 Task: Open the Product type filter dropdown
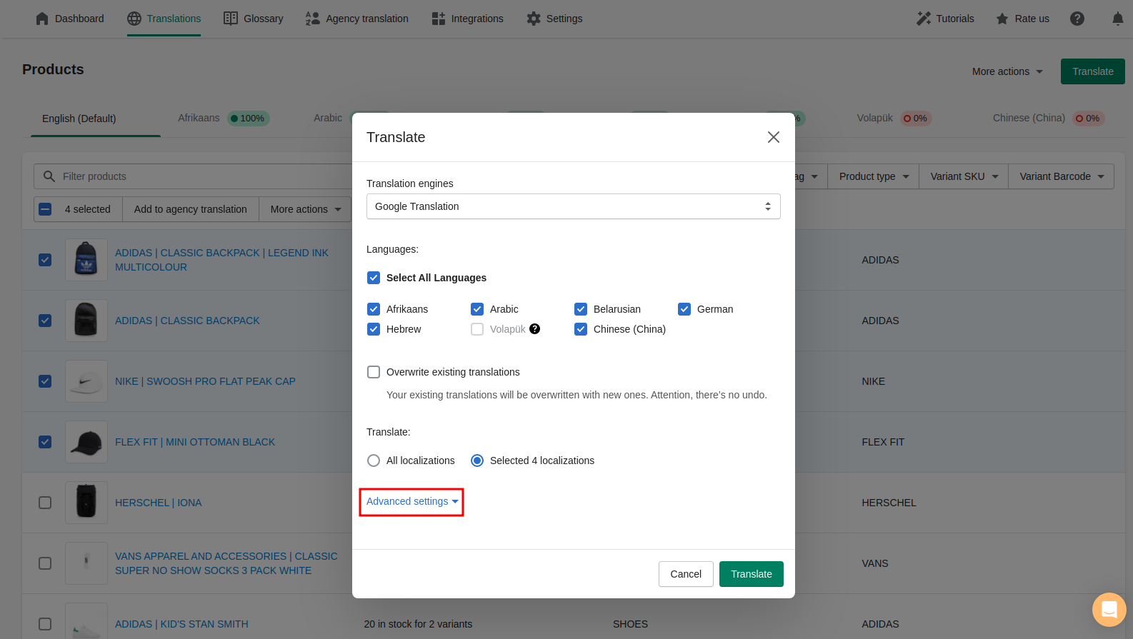point(874,176)
